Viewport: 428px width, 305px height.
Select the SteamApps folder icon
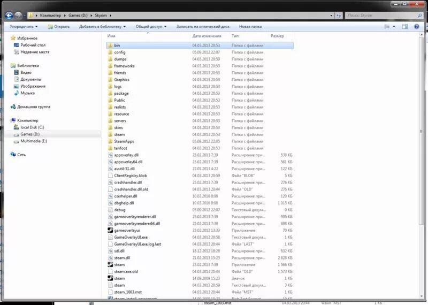pos(110,141)
